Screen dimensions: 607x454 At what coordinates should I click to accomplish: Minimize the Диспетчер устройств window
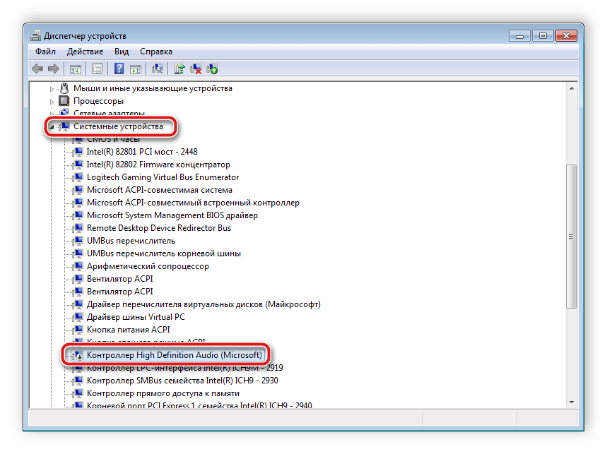point(519,36)
